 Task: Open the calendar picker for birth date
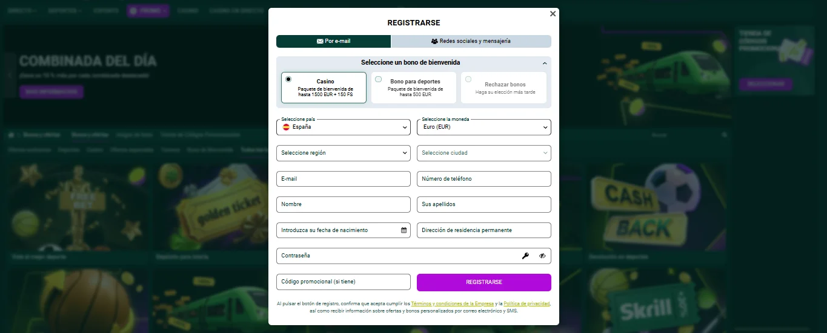tap(404, 230)
